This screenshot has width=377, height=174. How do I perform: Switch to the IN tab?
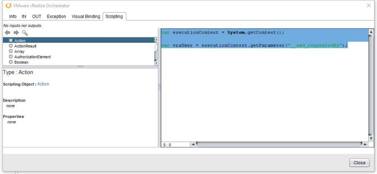[24, 16]
